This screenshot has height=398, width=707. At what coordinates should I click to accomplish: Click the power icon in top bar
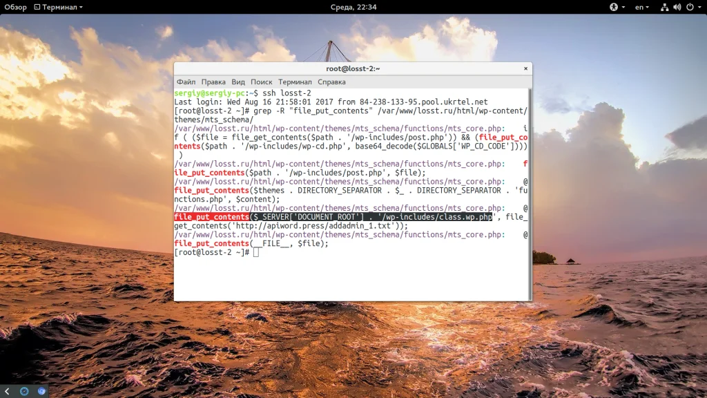coord(690,7)
